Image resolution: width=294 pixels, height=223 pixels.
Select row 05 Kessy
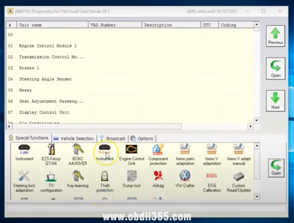pyautogui.click(x=130, y=90)
